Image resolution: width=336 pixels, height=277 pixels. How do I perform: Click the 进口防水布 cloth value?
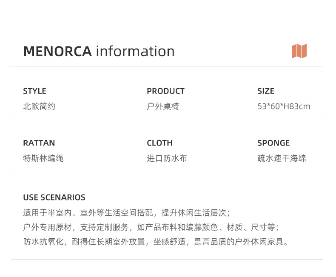[x=167, y=158]
